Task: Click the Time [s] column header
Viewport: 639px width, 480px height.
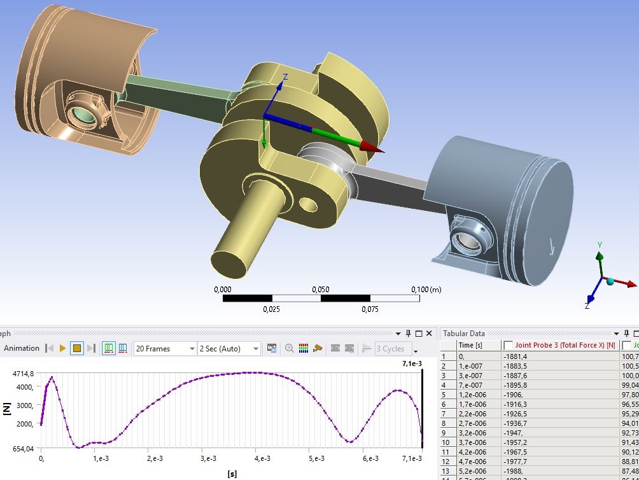Action: point(470,345)
